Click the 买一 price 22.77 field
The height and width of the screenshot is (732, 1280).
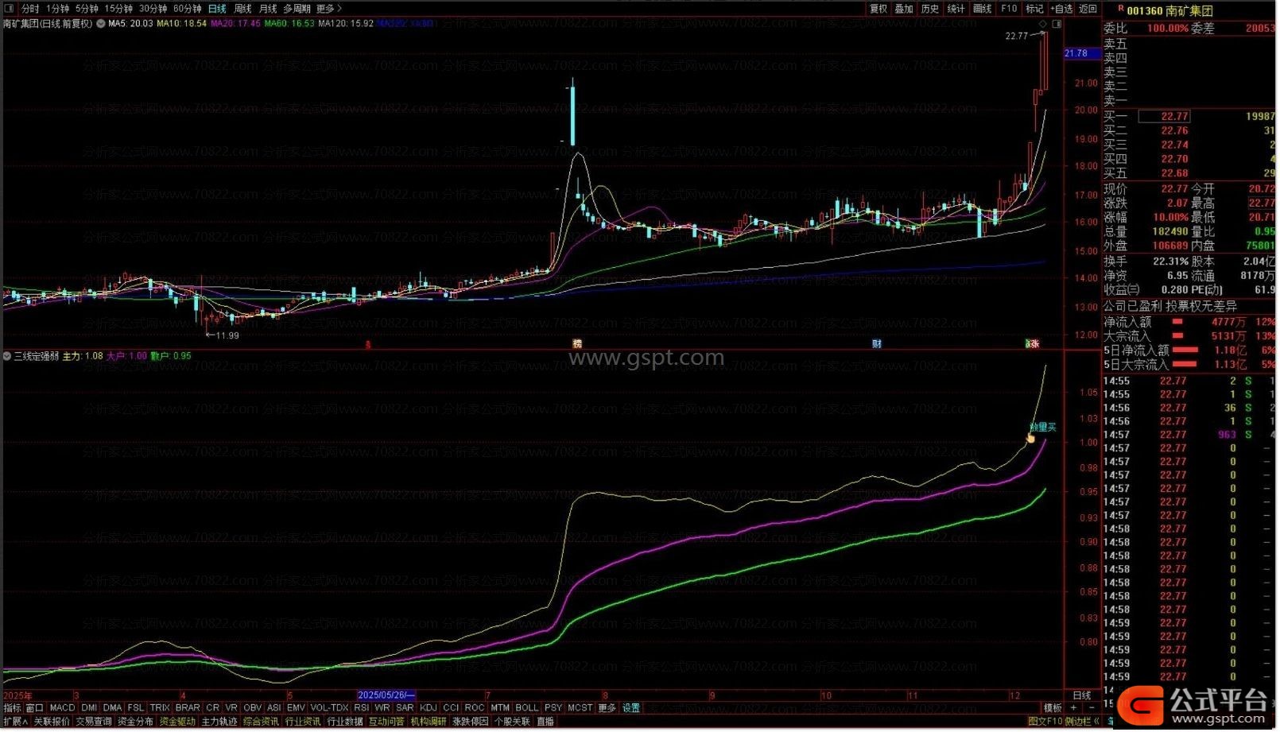[1173, 117]
